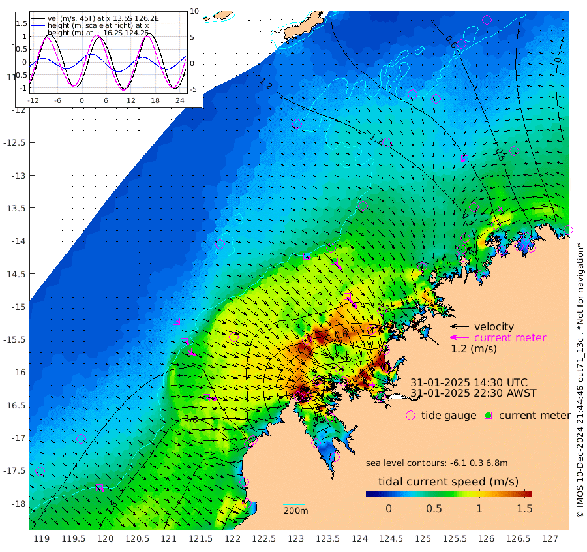Click inset time axis label '18'
The width and height of the screenshot is (587, 552).
coord(155,100)
